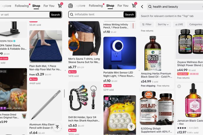Go back using the arrow beside health and beauty
203x135 pixels.
tap(142, 7)
